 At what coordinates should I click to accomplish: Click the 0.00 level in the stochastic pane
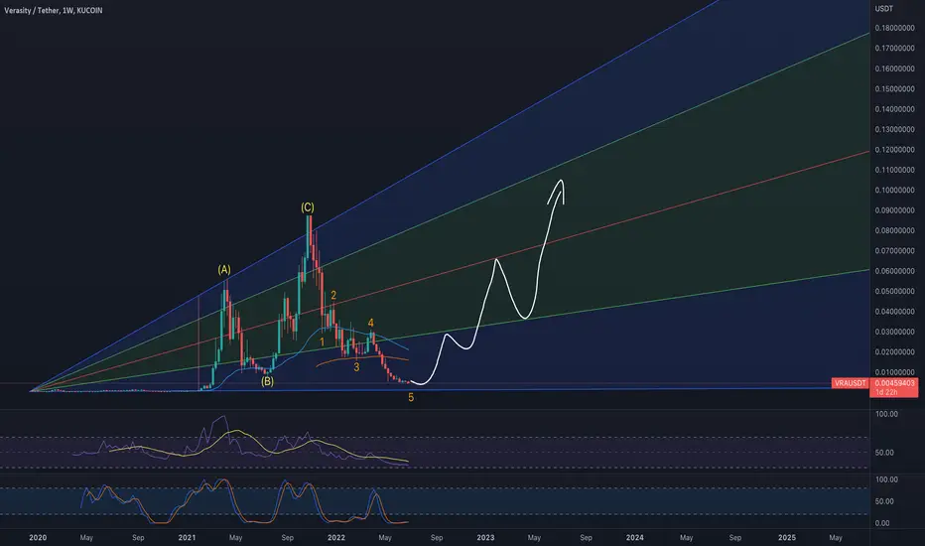882,523
